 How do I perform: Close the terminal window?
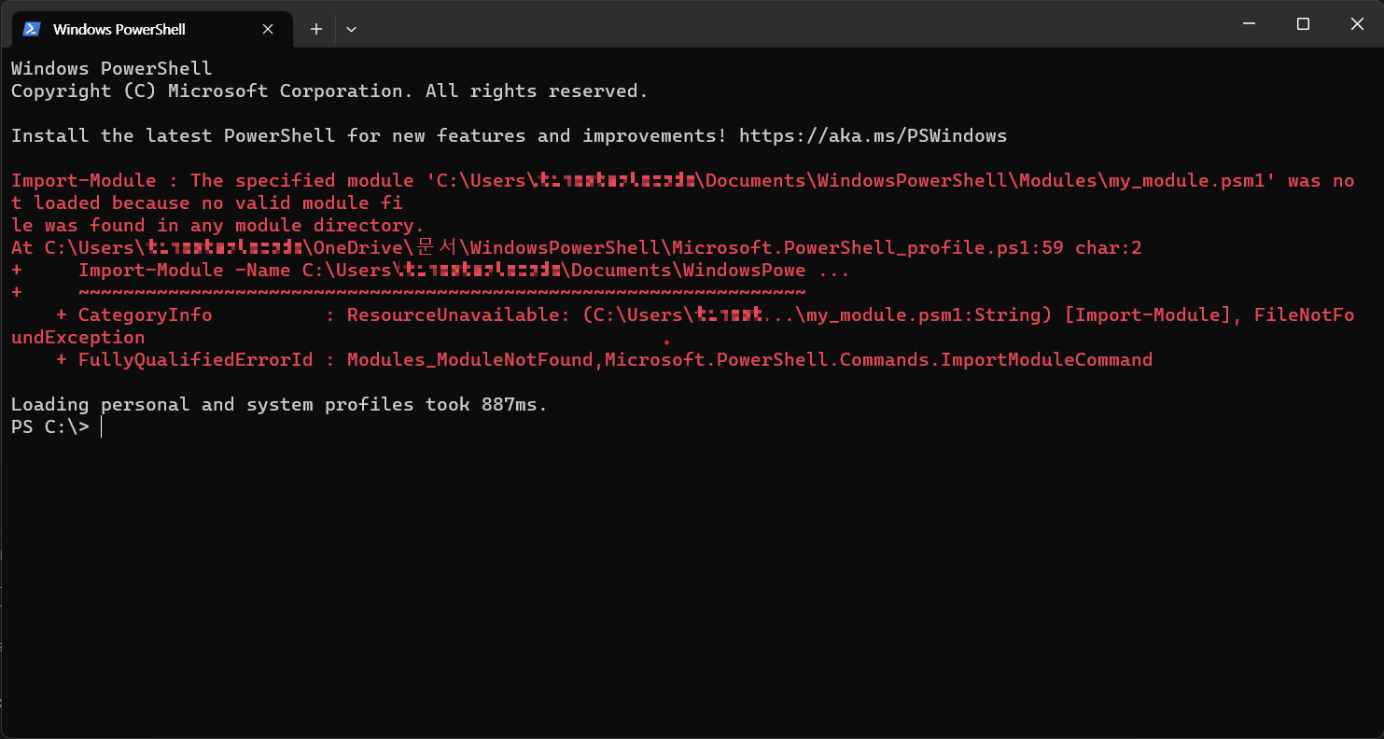click(x=1357, y=24)
